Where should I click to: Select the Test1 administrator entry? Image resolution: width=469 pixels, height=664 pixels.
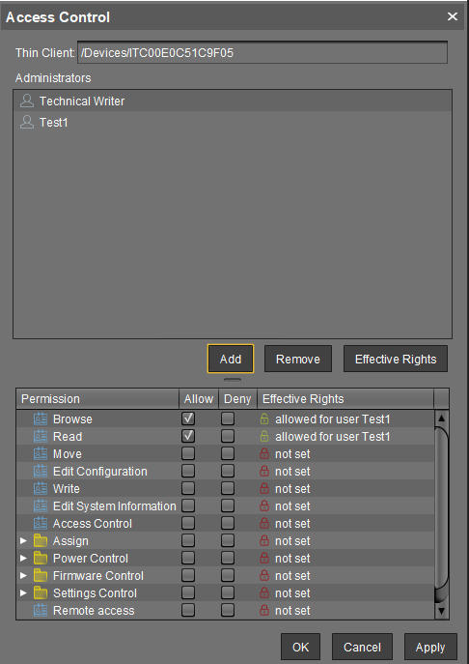click(x=233, y=123)
